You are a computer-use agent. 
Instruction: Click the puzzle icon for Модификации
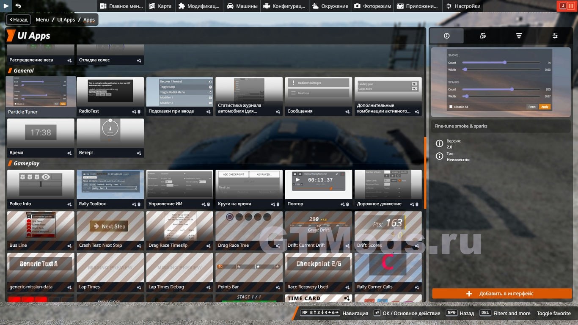182,6
